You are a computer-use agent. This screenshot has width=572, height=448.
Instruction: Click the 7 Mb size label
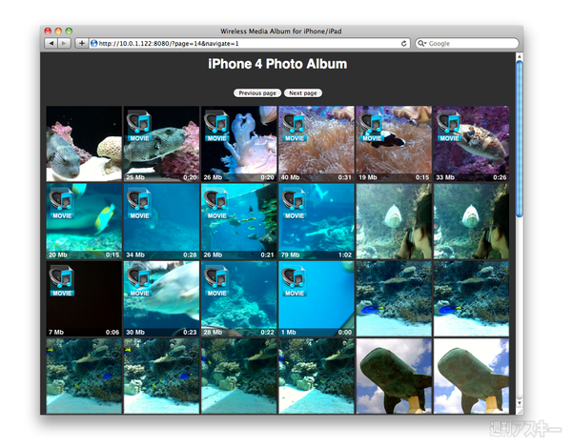(x=56, y=332)
